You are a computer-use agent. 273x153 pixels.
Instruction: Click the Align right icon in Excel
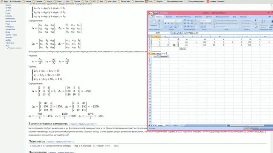(x=192, y=23)
